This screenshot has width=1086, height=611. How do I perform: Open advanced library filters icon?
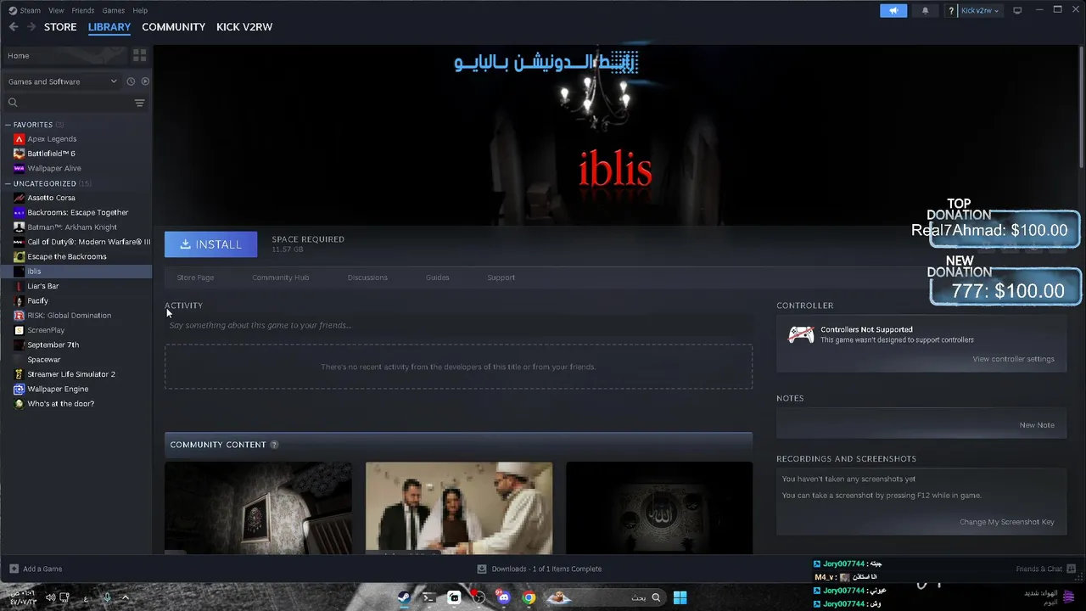click(x=140, y=103)
